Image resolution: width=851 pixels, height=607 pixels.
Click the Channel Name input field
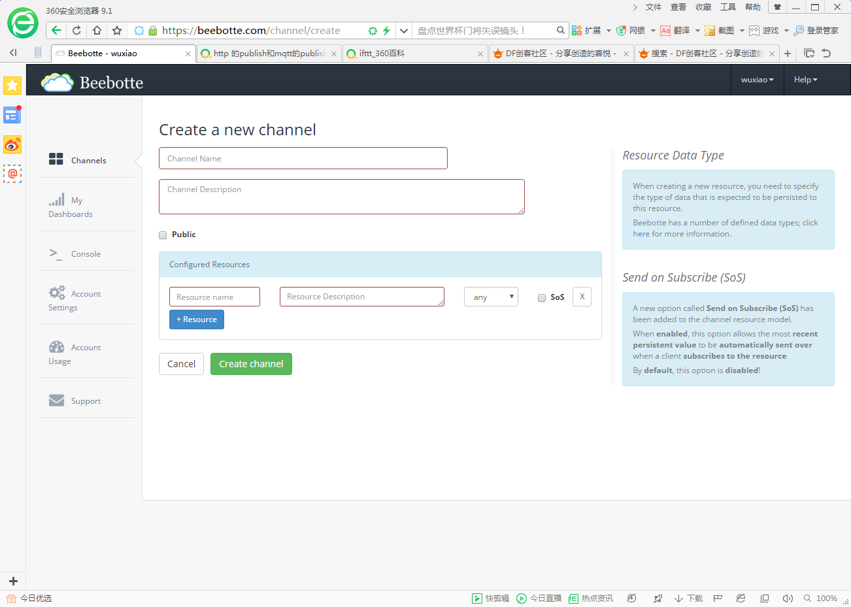tap(303, 158)
